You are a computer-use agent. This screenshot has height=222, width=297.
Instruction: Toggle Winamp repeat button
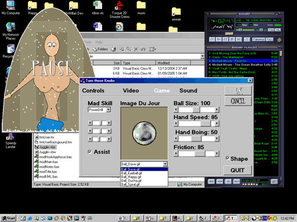(270, 39)
